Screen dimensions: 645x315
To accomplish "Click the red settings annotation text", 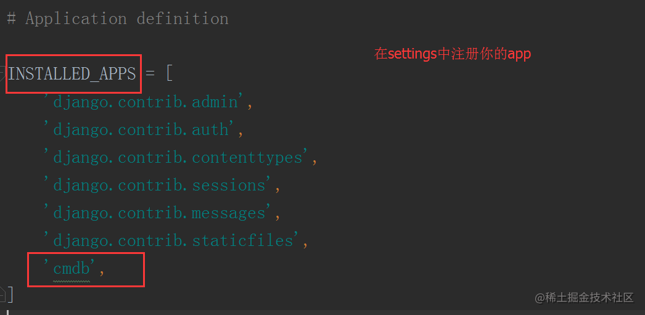I will (x=453, y=54).
